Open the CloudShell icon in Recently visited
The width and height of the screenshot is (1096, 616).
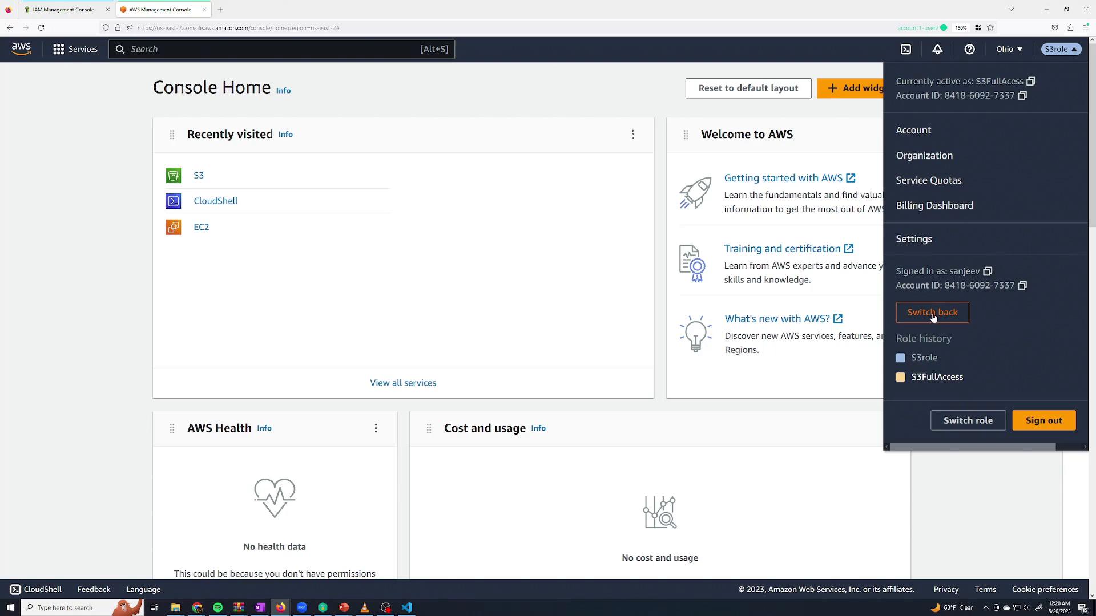173,201
